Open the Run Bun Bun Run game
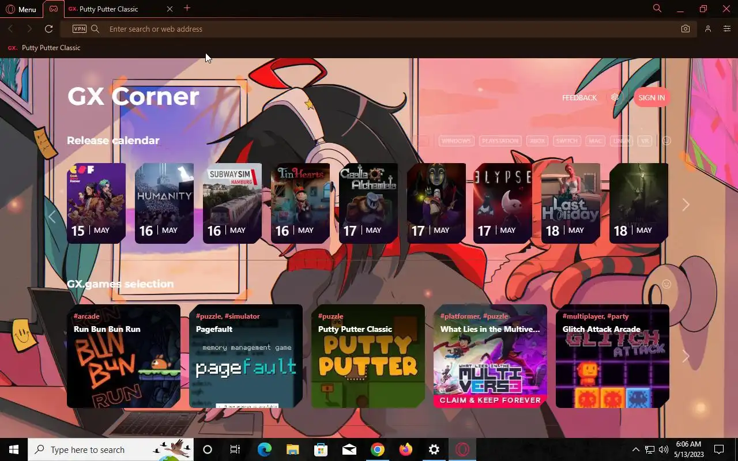Image resolution: width=738 pixels, height=461 pixels. [123, 356]
